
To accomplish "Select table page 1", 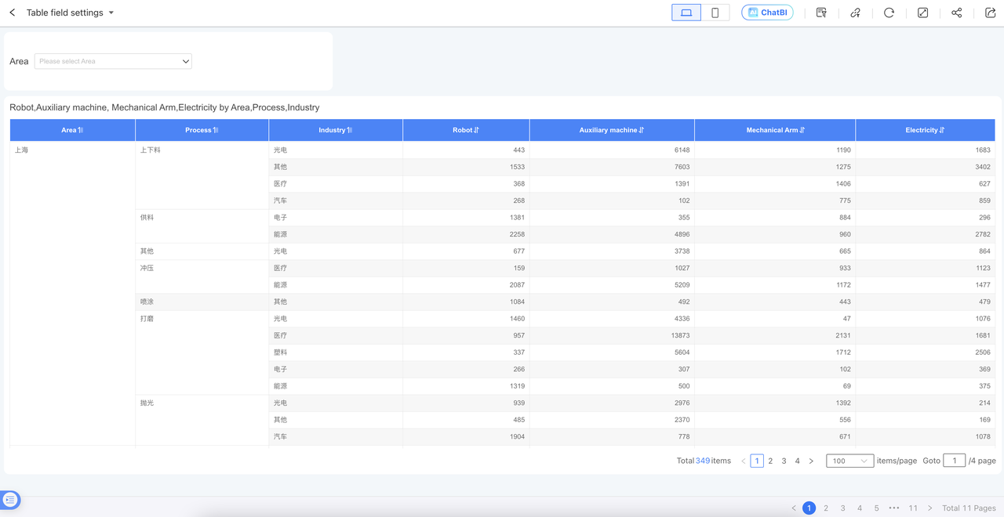I will pos(757,461).
